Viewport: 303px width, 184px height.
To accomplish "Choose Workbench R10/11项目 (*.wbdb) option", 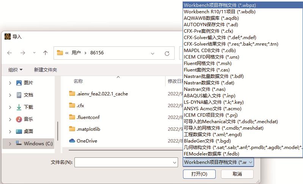I will coord(243,12).
